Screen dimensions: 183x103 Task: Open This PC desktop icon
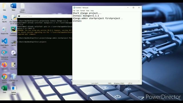pos(5,18)
